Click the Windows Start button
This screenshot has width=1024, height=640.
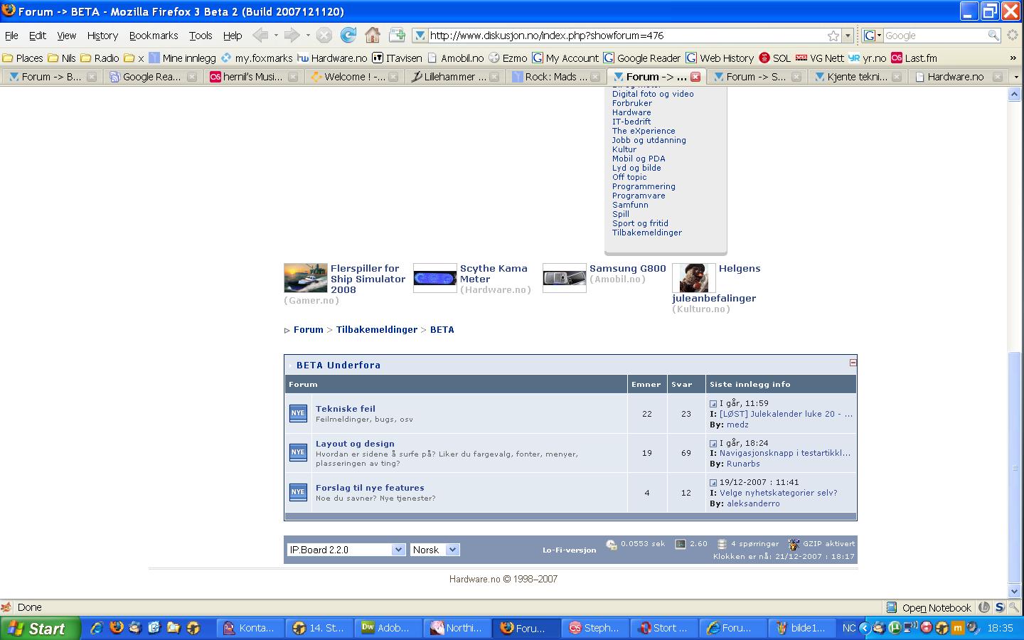(40, 629)
